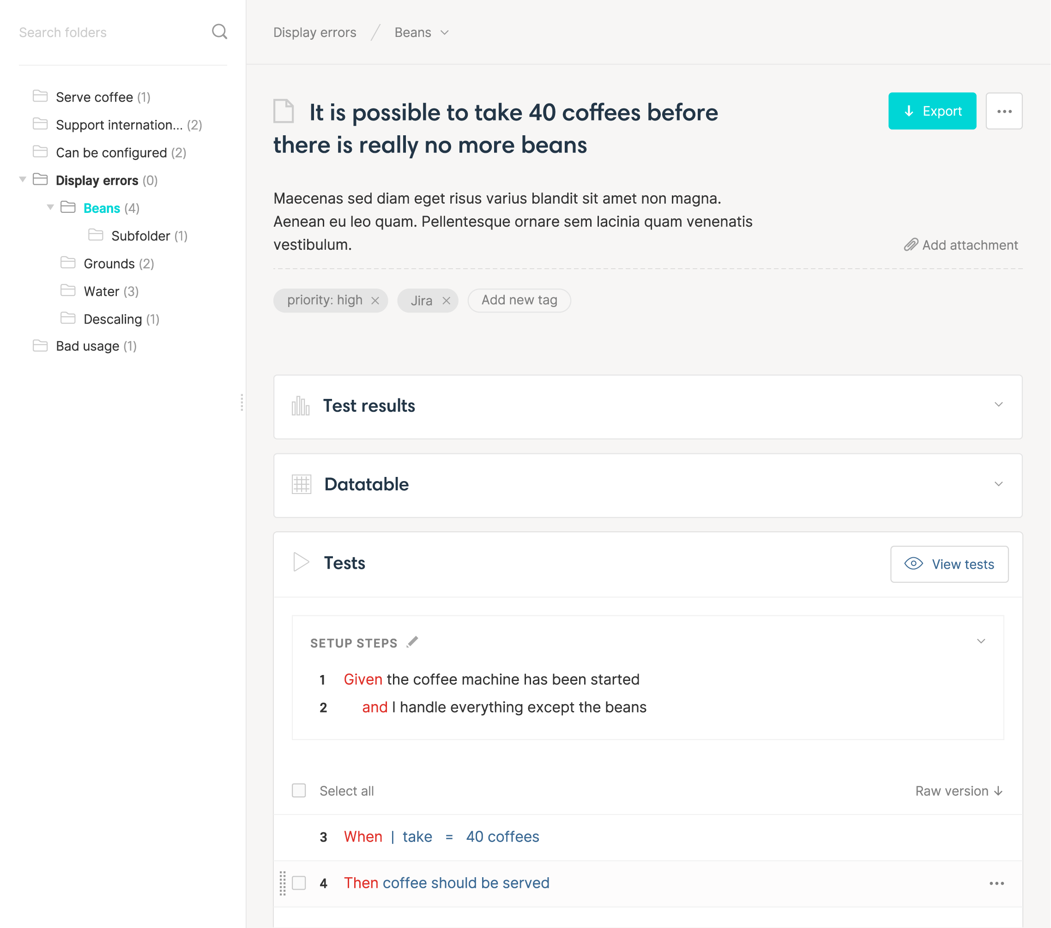The image size is (1051, 928).
Task: Remove the 'priority: high' tag
Action: pyautogui.click(x=375, y=301)
